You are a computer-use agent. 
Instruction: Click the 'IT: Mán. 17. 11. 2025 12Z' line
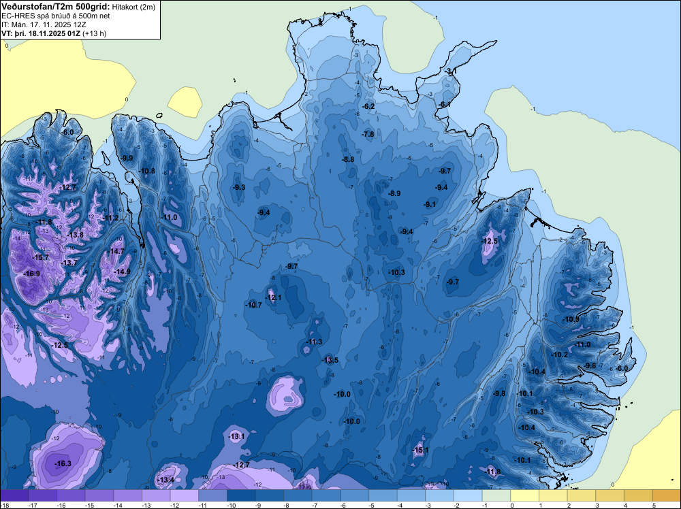(x=44, y=24)
